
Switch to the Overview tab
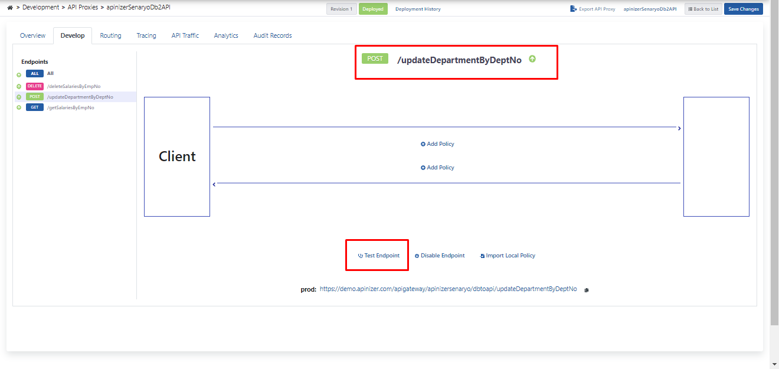click(x=32, y=35)
